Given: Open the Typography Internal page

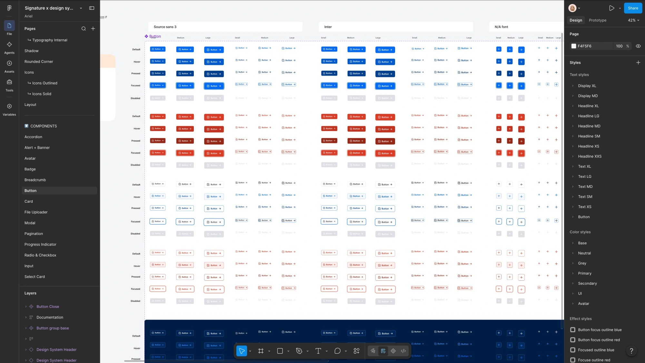Looking at the screenshot, I should (x=50, y=40).
